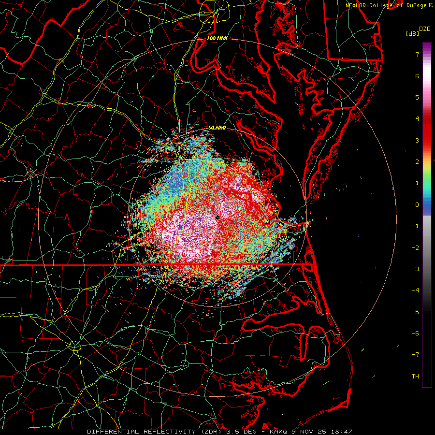Click the 4 value on color scale
Image resolution: width=435 pixels, height=435 pixels.
click(x=417, y=119)
